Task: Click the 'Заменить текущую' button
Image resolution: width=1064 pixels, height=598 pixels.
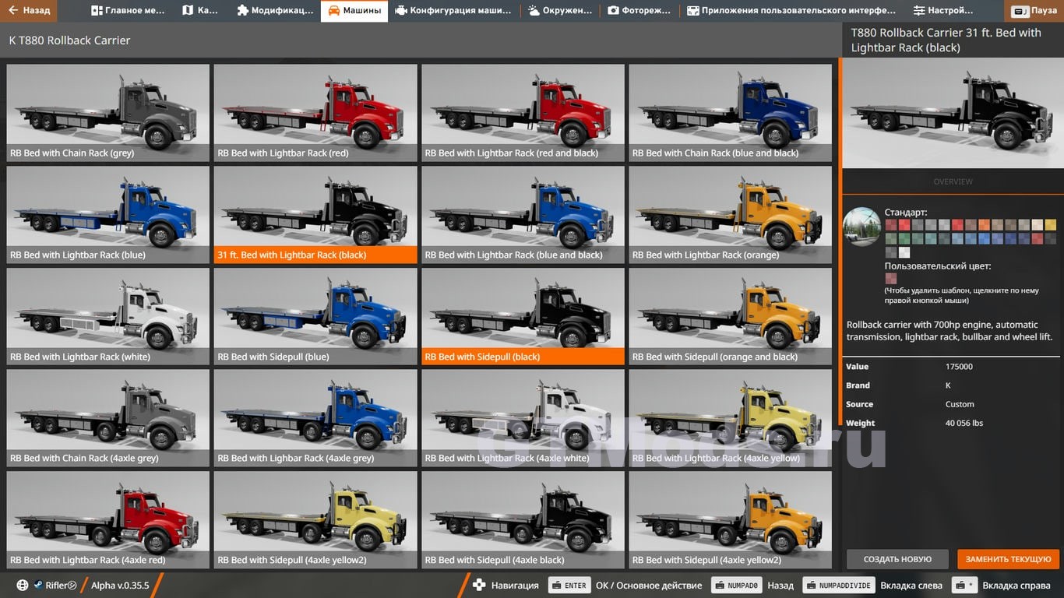Action: (1008, 559)
